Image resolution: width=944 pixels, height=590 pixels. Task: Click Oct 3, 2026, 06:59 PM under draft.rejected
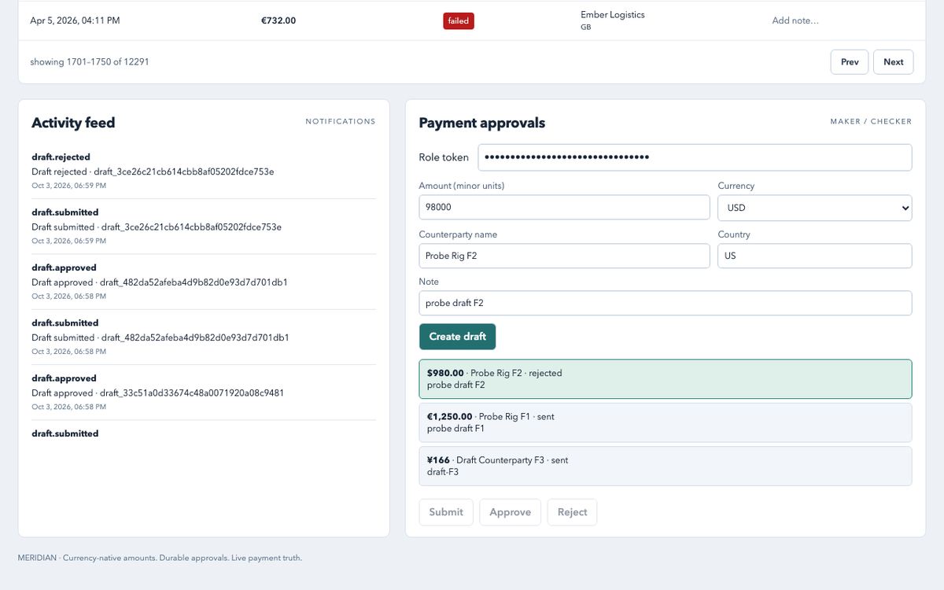pos(68,186)
